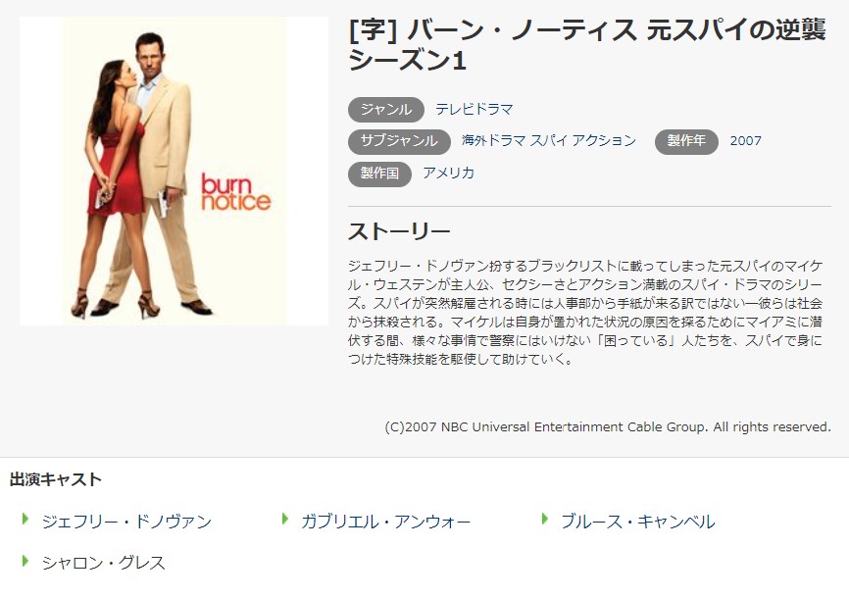The image size is (849, 598).
Task: Open the アメリカ production country link
Action: pyautogui.click(x=448, y=173)
